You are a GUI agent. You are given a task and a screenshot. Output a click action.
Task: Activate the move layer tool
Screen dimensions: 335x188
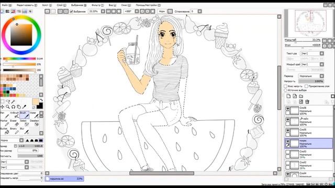pyautogui.click(x=2, y=107)
